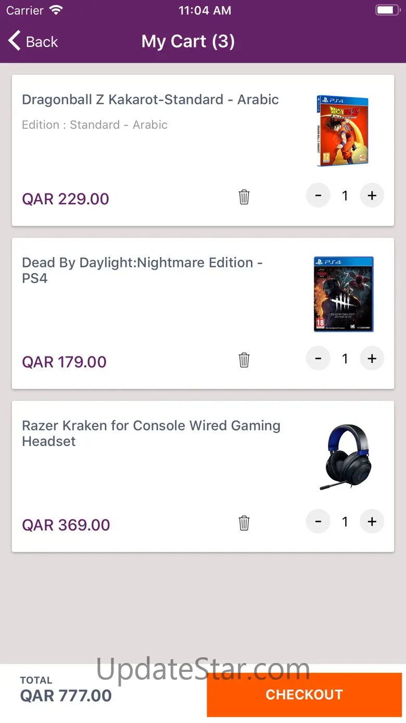Screen dimensions: 406x723
Task: Select Dead By Daylight:Nightmare Edition title
Action: pos(142,270)
